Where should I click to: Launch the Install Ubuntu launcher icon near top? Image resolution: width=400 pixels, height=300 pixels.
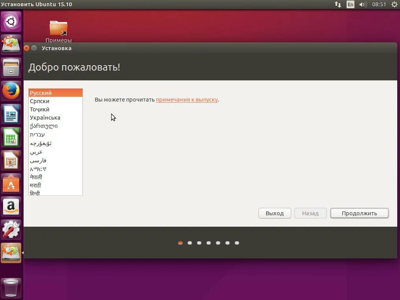(x=11, y=44)
